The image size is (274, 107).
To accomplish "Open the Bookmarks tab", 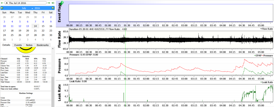I will (43, 45).
